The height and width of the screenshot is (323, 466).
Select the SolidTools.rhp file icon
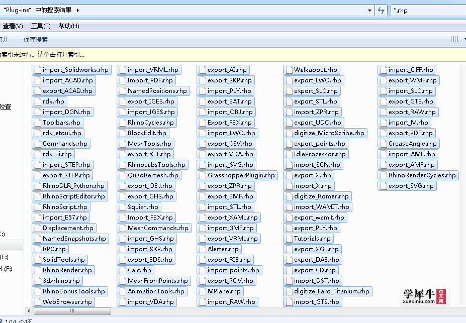pyautogui.click(x=38, y=260)
